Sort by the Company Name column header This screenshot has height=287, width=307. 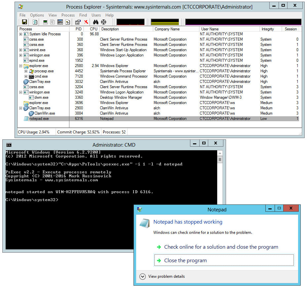coord(176,29)
